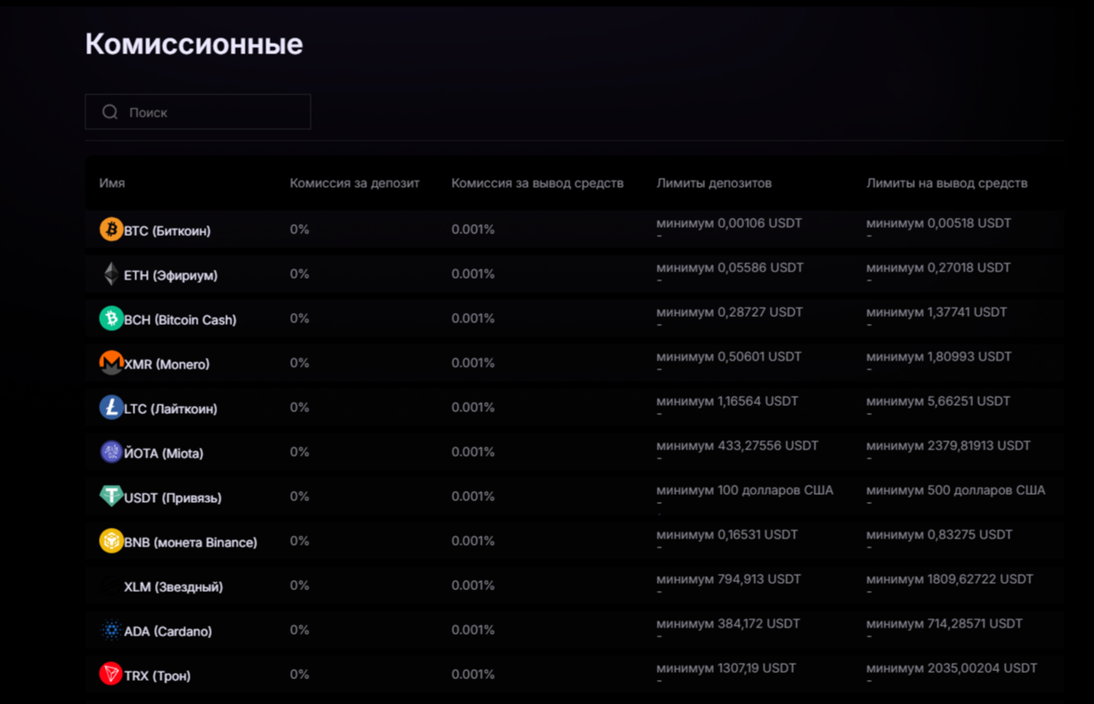1094x704 pixels.
Task: Select the BNB (монета Binance) row name
Action: click(x=190, y=542)
